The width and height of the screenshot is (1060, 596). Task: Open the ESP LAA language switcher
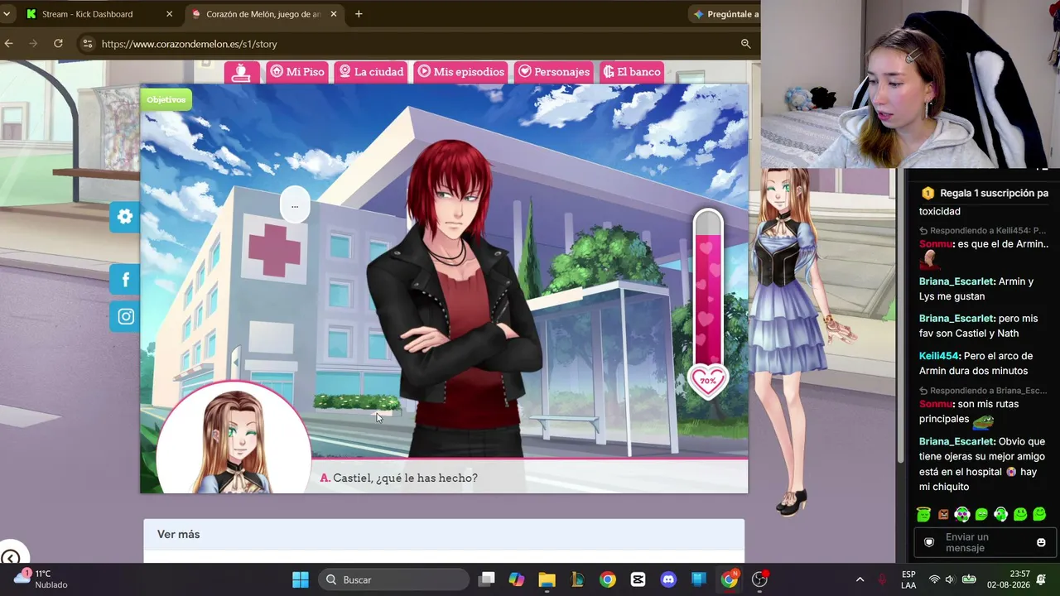pos(908,579)
